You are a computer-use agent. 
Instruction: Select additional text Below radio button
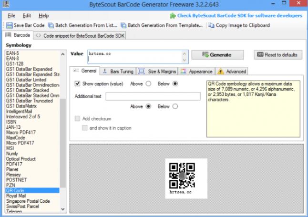[x=175, y=106]
